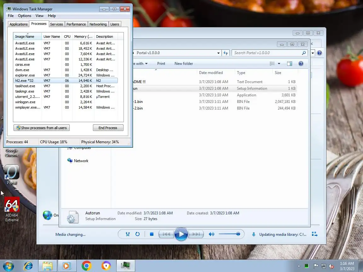Sort files by the Size column
The image size is (363, 272).
[x=285, y=73]
